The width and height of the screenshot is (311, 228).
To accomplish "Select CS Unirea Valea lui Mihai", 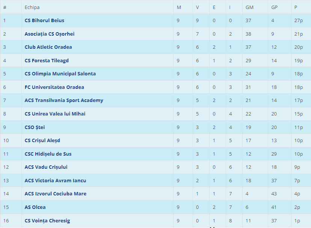I will click(x=55, y=114).
